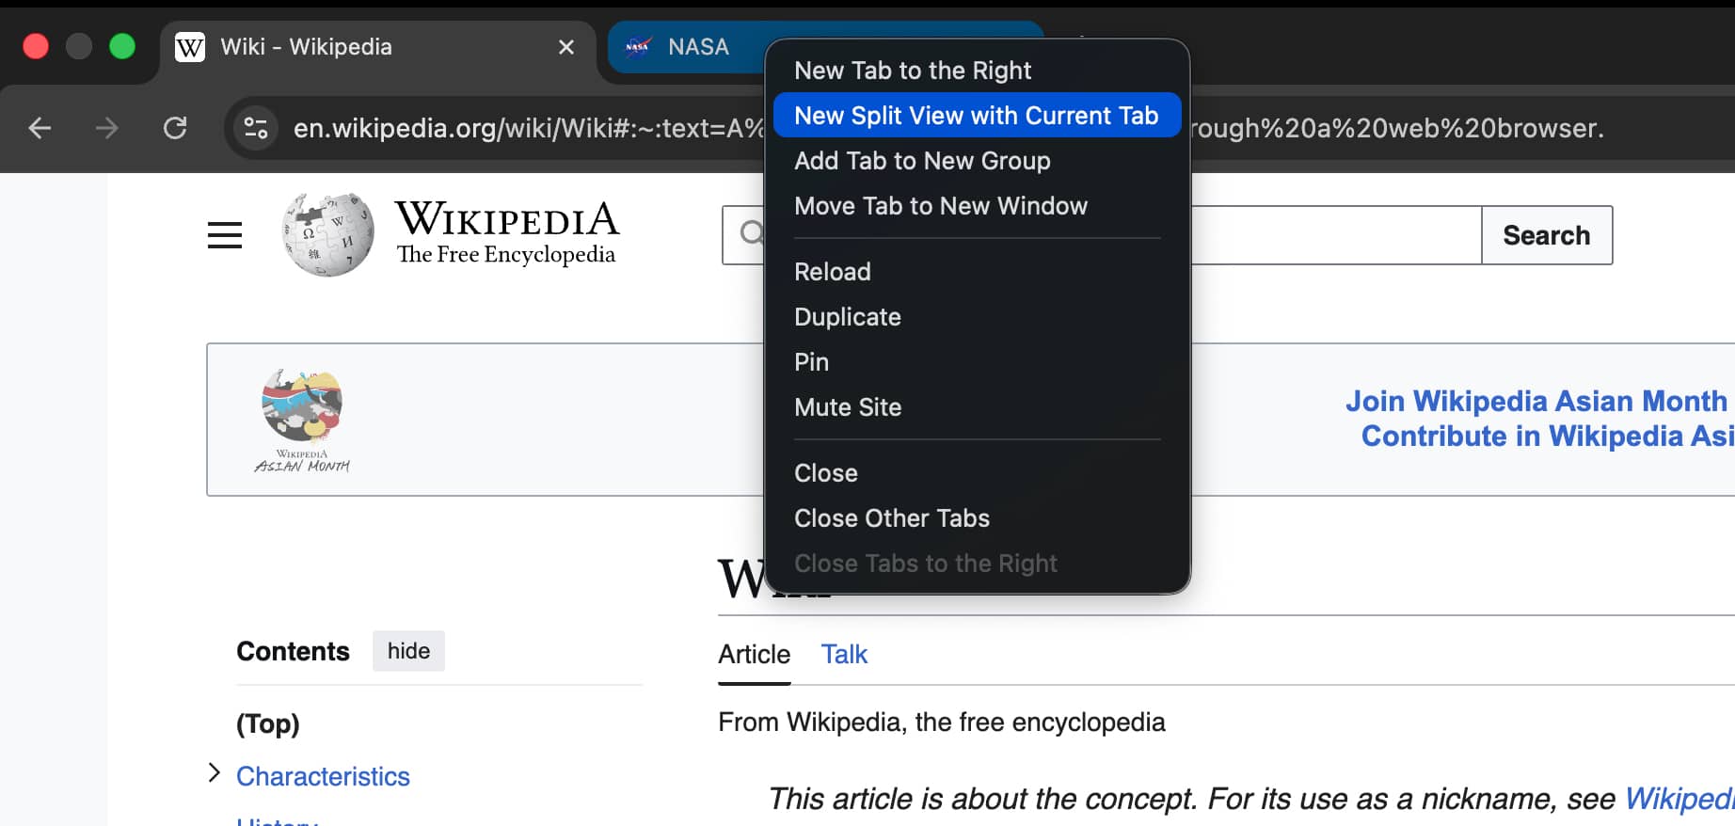
Task: Click the browser forward arrow
Action: [x=107, y=128]
